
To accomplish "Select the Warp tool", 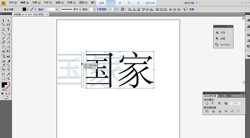I will [x=3, y=51].
